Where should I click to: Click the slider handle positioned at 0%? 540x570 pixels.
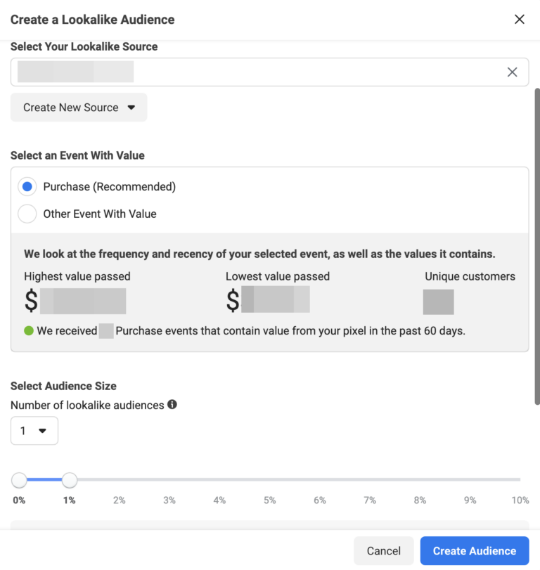[19, 480]
